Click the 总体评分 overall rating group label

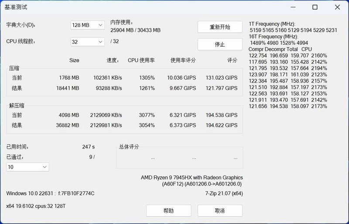[129, 147]
